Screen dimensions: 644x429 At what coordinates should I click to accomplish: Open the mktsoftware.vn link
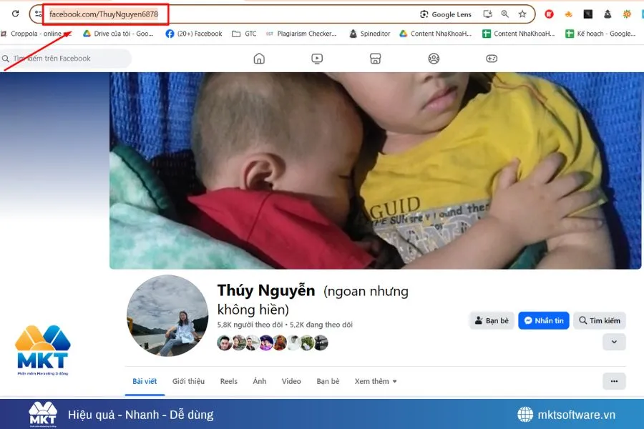point(575,413)
